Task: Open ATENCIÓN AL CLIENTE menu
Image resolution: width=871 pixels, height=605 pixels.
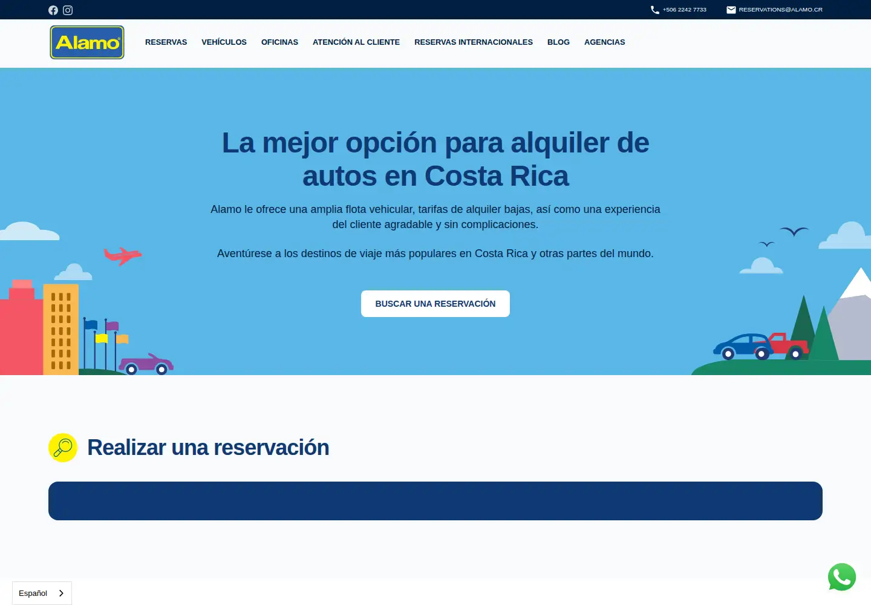Action: (356, 42)
